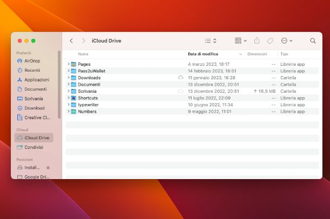Viewport: 330px width, 219px height.
Task: Click date 4 marzo 2023, 18:17
Action: click(209, 64)
